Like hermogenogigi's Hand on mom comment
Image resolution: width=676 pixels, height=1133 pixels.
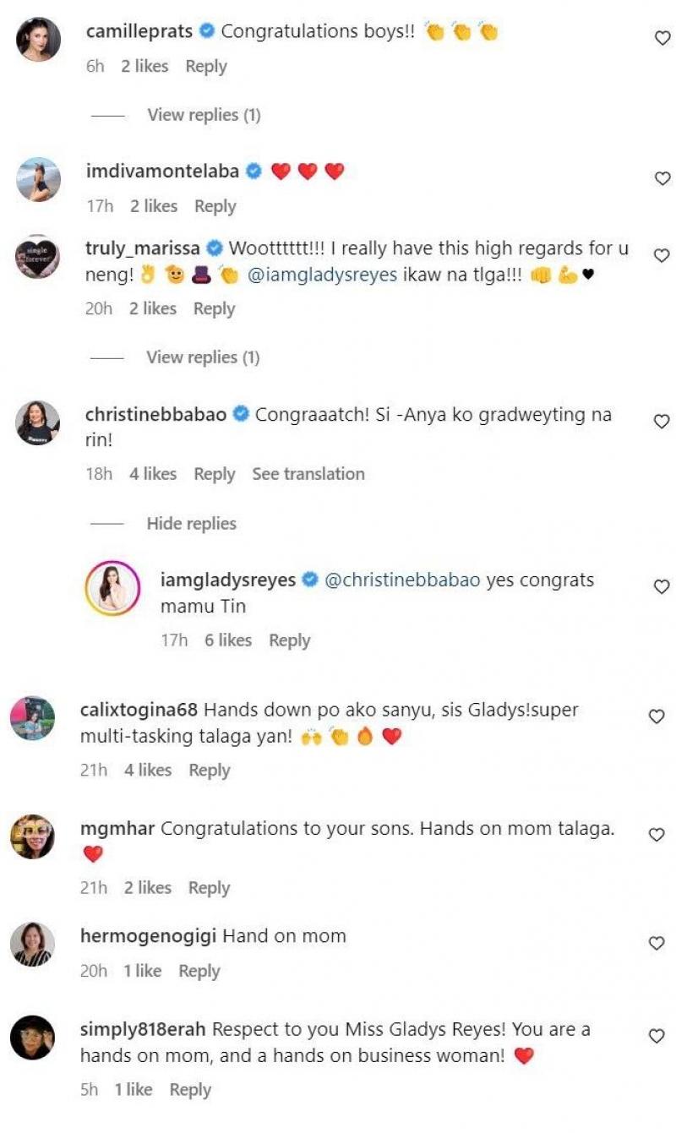(x=657, y=943)
